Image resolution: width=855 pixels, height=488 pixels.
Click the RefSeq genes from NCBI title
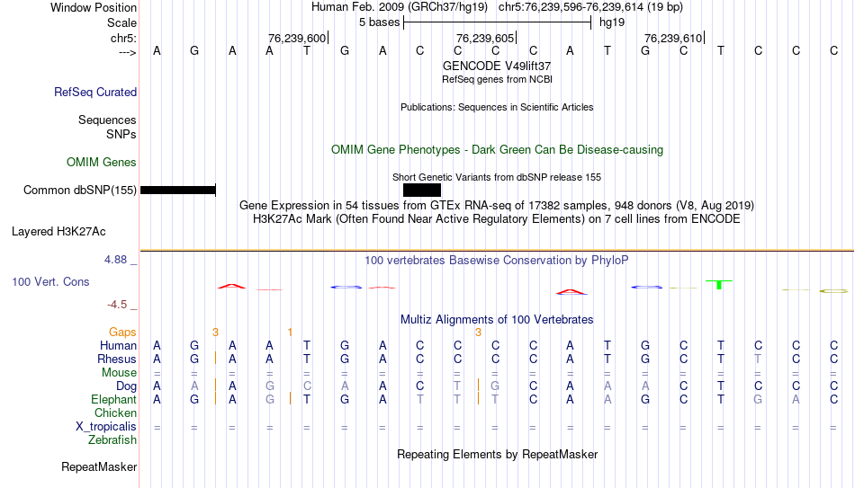coord(498,79)
